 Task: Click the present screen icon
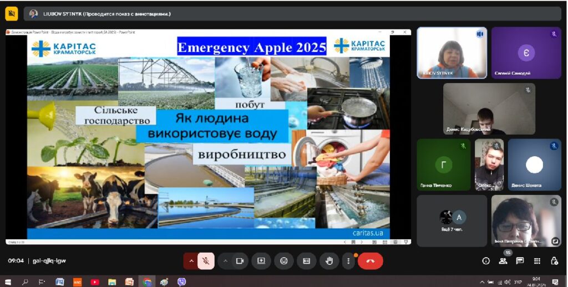pyautogui.click(x=261, y=261)
